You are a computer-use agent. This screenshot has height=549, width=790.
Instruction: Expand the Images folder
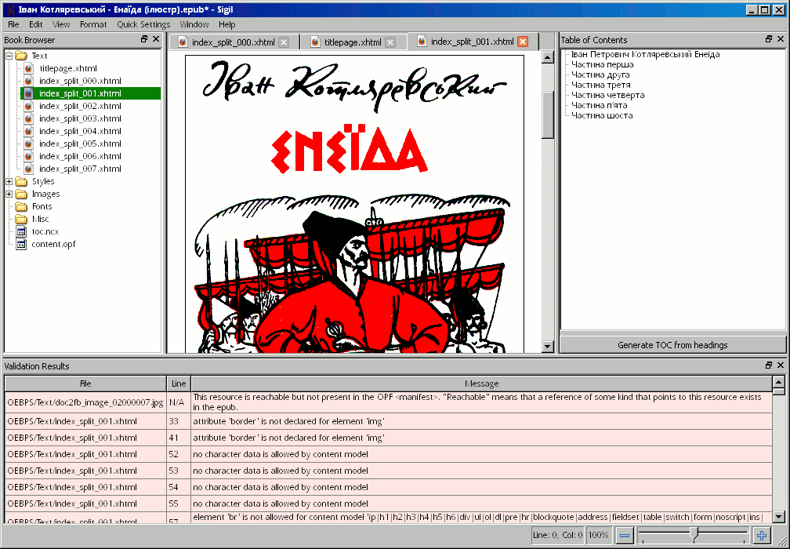[9, 194]
